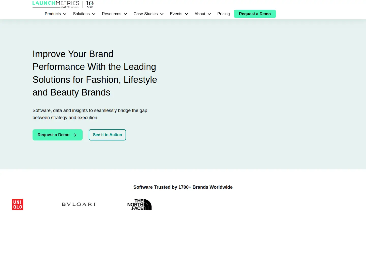Open the About menu label
Viewport: 366px width, 254px height.
tap(200, 14)
